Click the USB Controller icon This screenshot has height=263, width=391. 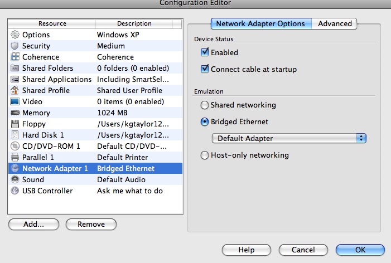click(15, 191)
